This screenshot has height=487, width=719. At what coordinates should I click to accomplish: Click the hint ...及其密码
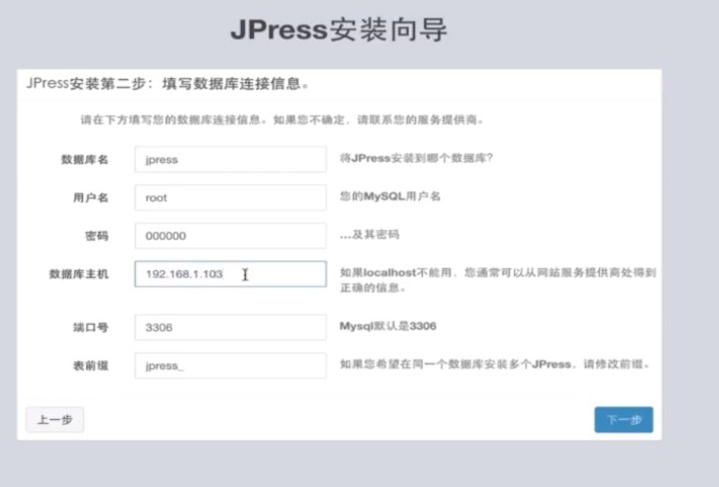pos(370,235)
